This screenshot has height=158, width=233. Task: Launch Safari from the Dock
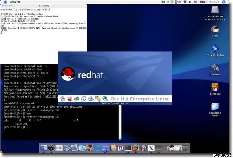(67, 148)
